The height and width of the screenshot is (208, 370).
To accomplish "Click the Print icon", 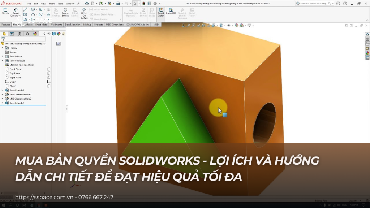I will (x=118, y=4).
